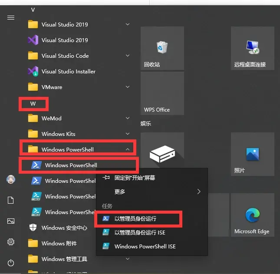
Task: Open the Pictures icon in sidebar
Action: click(11, 221)
